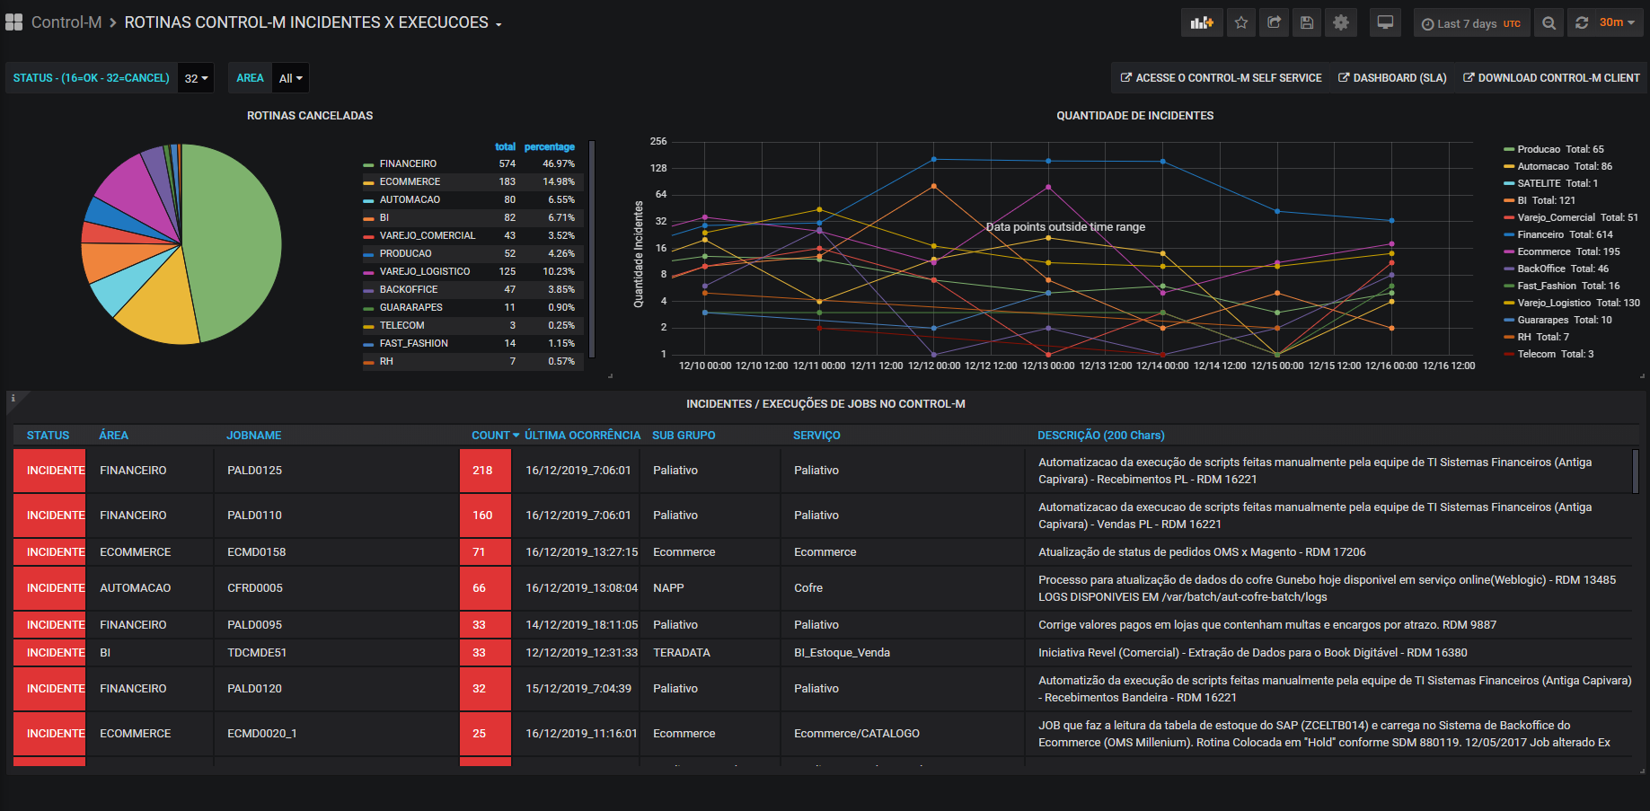Image resolution: width=1650 pixels, height=811 pixels.
Task: Click the info icon on incidents table panel
Action: point(13,398)
